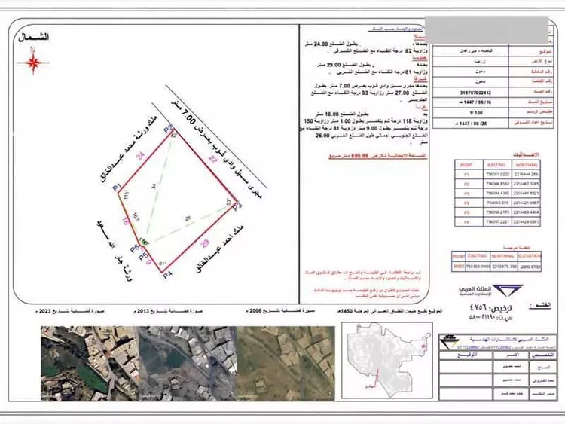Click the 82° angle mark at P2

174,136
